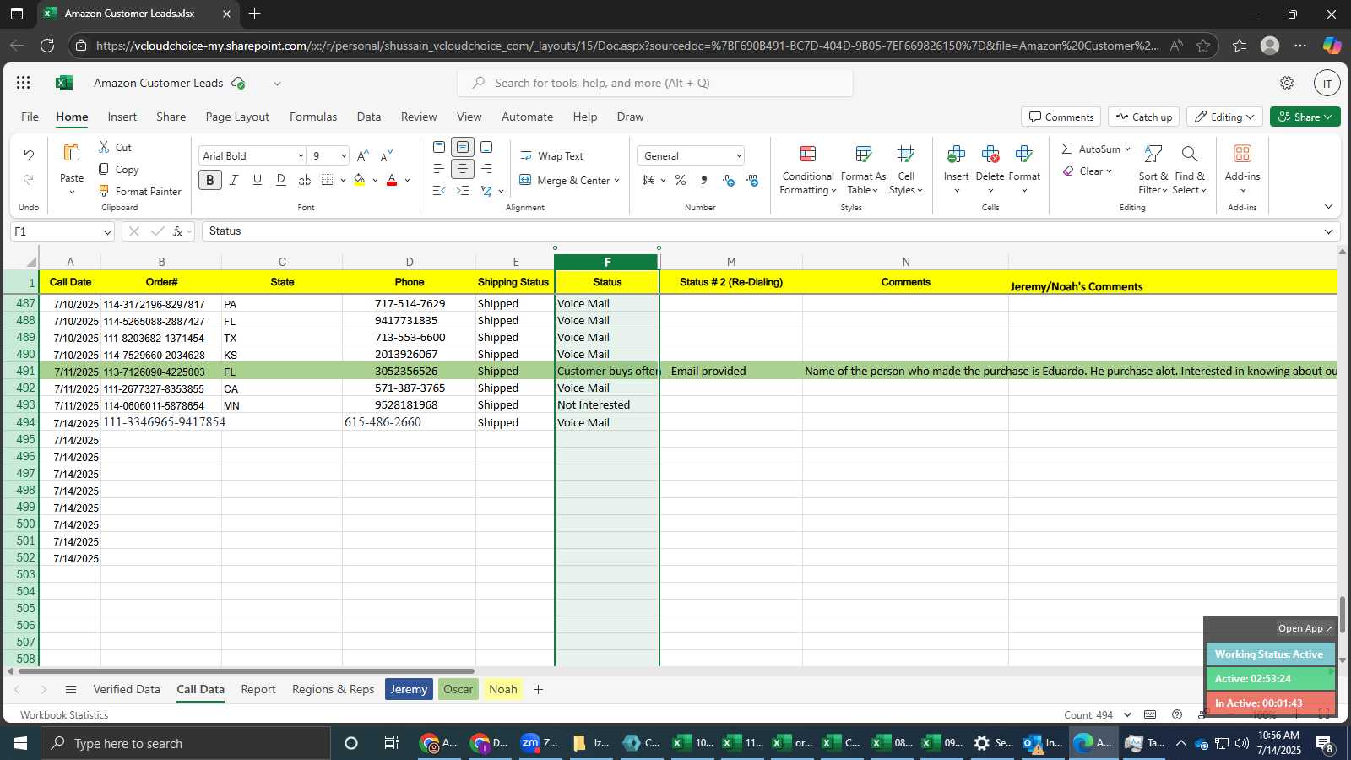Apply italic formatting
Screen dimensions: 1351x760
pos(234,180)
